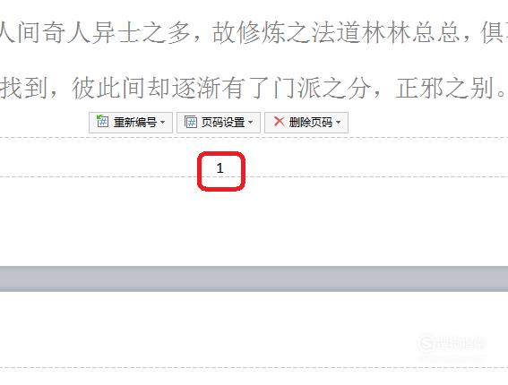Choose the 删除页码 text label
Screen dimensions: 508x385
pyautogui.click(x=311, y=123)
